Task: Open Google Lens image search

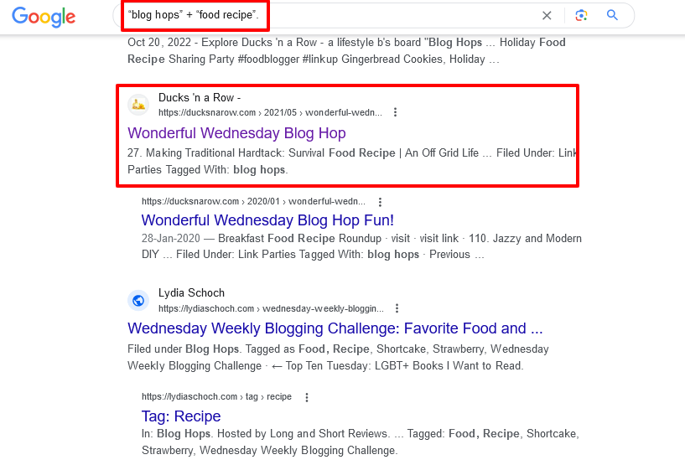Action: (x=582, y=15)
